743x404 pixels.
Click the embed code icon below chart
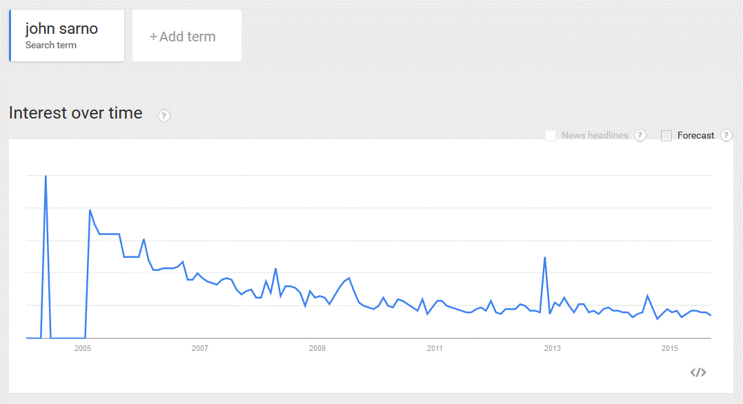698,372
